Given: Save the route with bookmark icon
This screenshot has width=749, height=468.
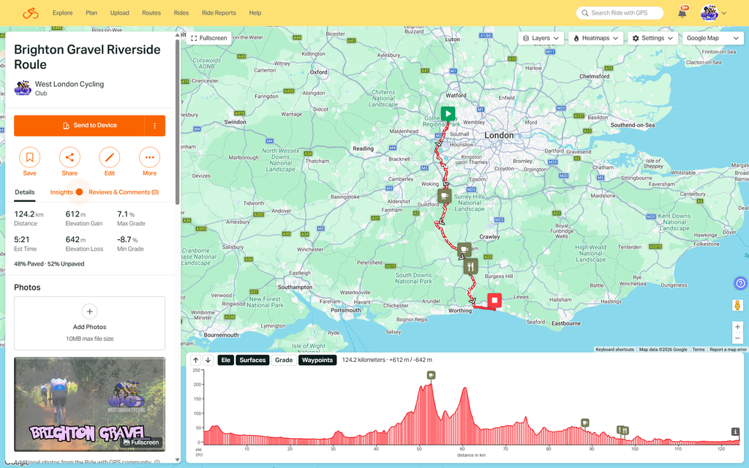Looking at the screenshot, I should (29, 157).
